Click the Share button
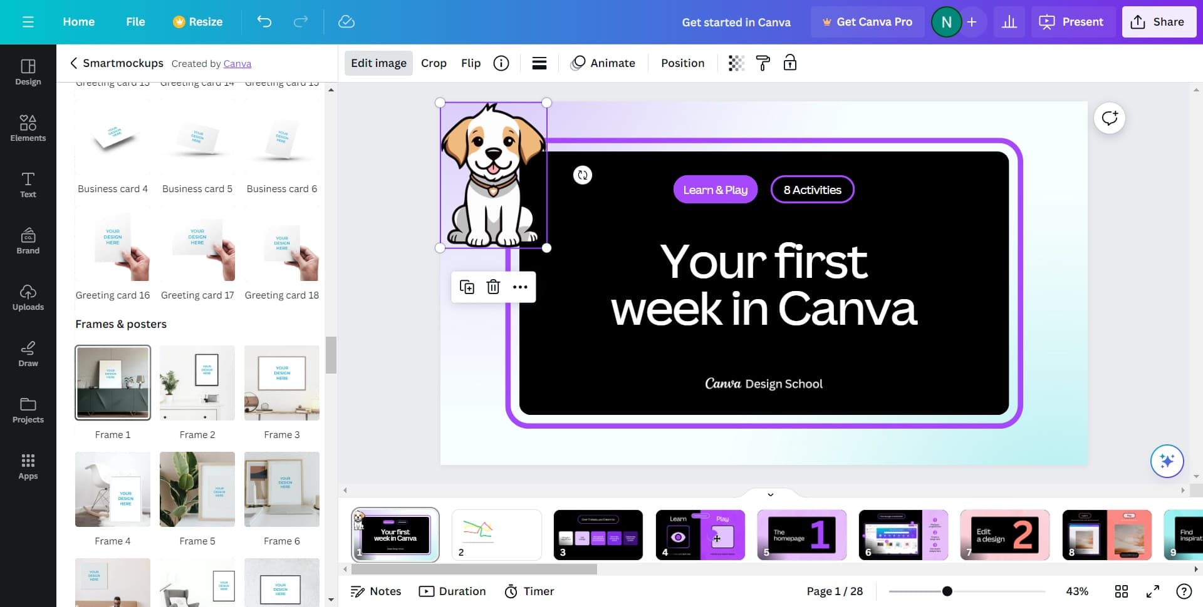This screenshot has height=607, width=1203. [1158, 22]
